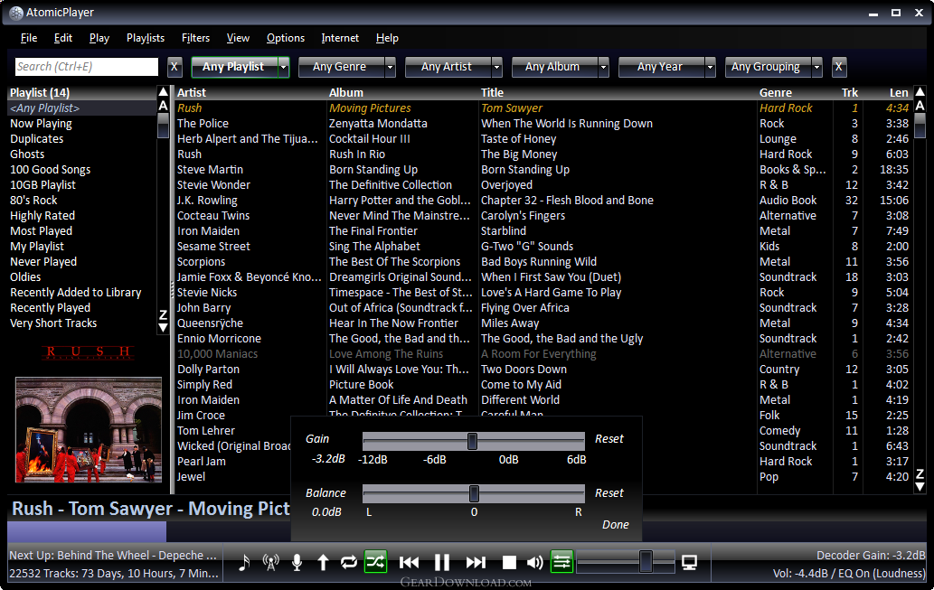Open the Filters menu
The image size is (934, 590).
[x=195, y=38]
